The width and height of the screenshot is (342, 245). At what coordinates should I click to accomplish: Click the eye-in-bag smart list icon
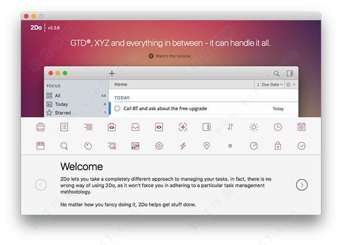(112, 127)
